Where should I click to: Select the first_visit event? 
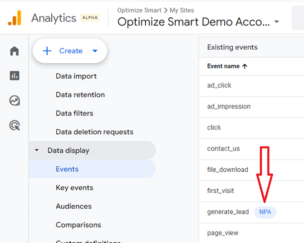pos(220,191)
